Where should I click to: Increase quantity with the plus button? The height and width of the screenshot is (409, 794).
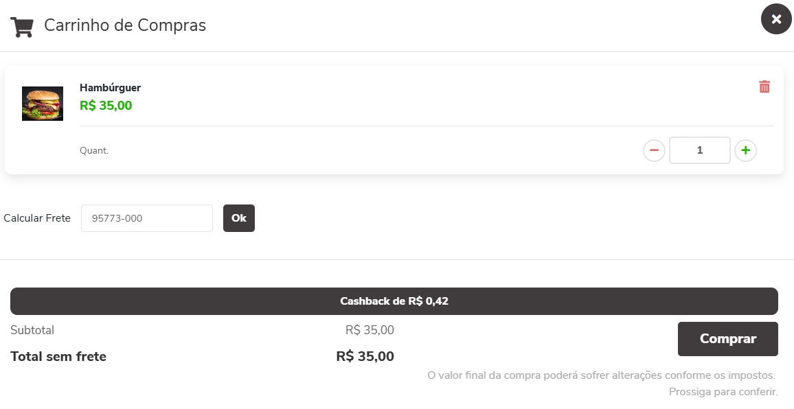click(745, 150)
